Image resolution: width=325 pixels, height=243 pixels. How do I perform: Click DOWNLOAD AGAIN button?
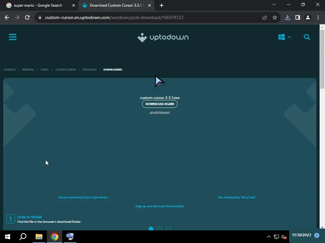coord(160,104)
